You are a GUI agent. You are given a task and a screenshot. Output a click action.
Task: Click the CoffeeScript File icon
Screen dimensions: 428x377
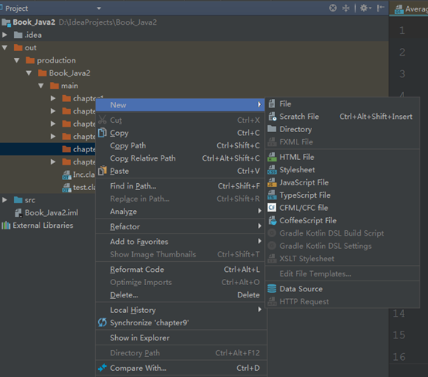point(272,220)
